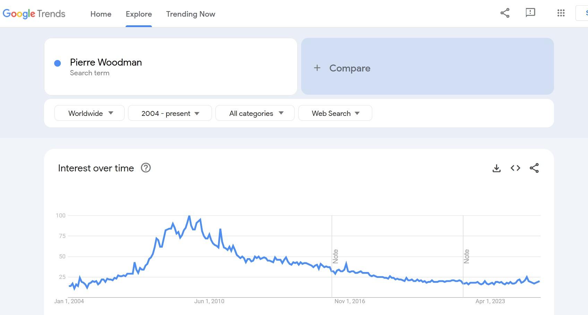Click the embed code icon
This screenshot has height=315, width=588.
pyautogui.click(x=515, y=168)
